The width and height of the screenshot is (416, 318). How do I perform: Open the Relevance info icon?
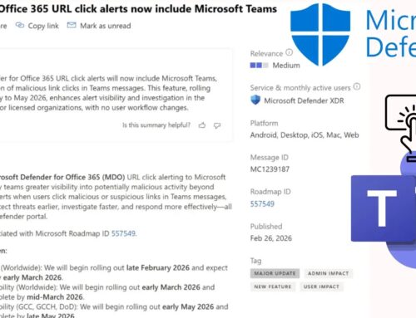click(x=289, y=52)
